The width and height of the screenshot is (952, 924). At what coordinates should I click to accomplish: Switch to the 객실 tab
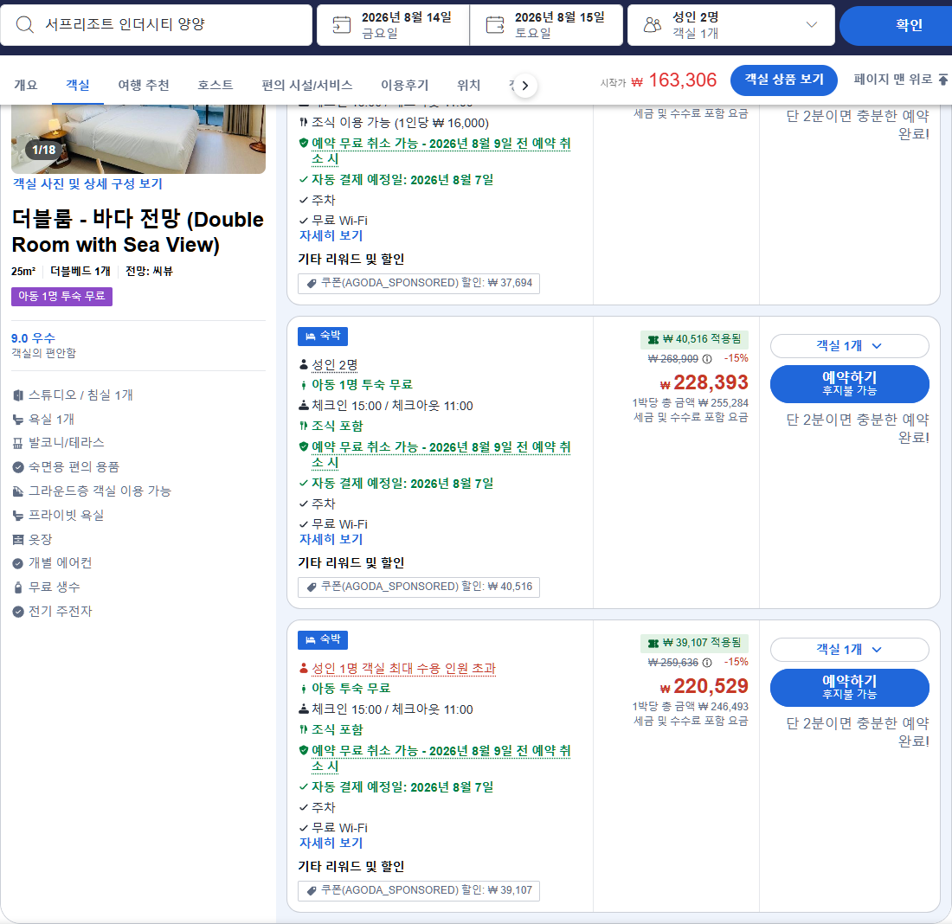click(78, 85)
